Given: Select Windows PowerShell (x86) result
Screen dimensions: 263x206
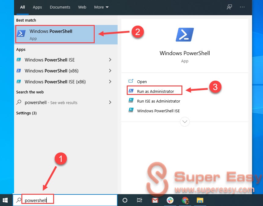Looking at the screenshot, I should click(66, 71).
